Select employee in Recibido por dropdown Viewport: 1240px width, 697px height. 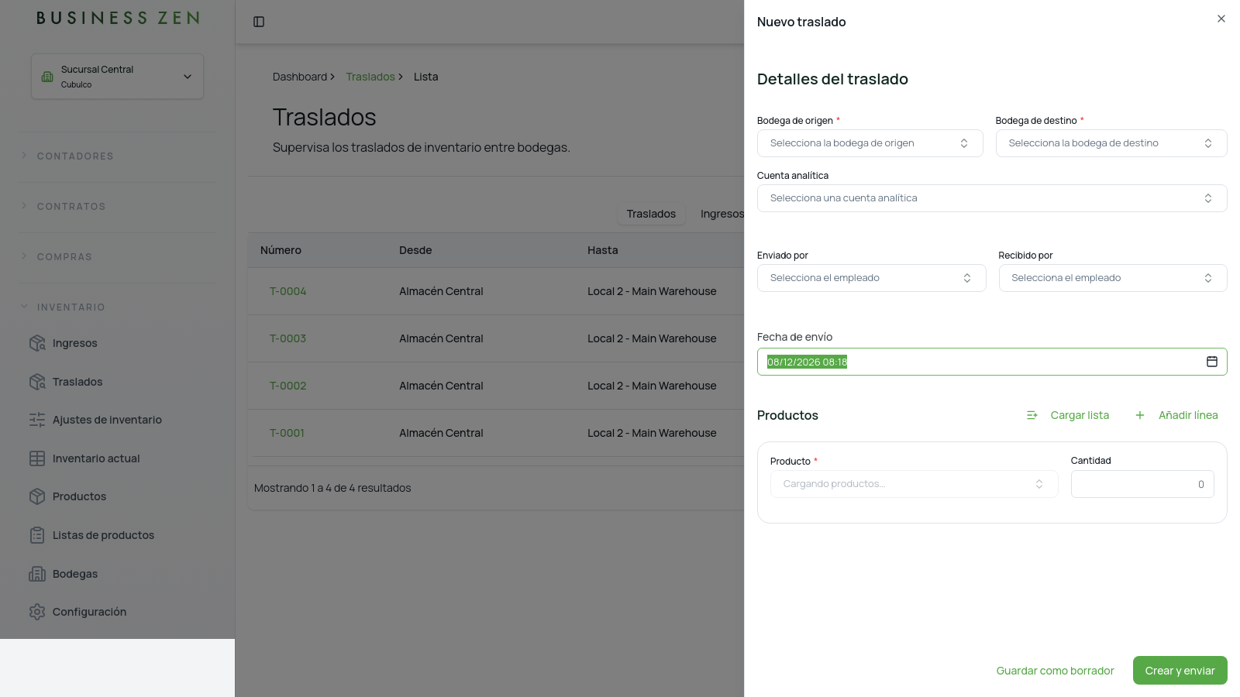[x=1113, y=278]
